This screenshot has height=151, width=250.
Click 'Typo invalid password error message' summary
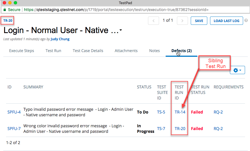pyautogui.click(x=78, y=112)
